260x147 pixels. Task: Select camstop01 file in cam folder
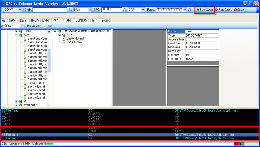tap(37, 68)
